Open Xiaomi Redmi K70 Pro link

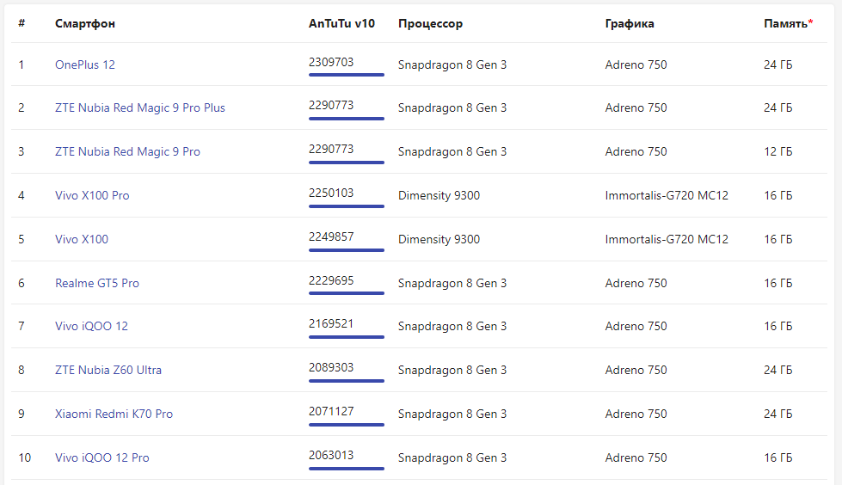pos(114,414)
